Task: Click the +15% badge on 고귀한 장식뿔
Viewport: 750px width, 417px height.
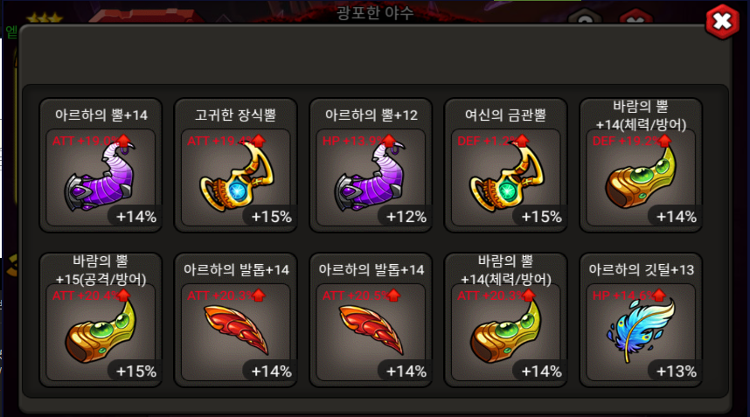Action: 271,217
